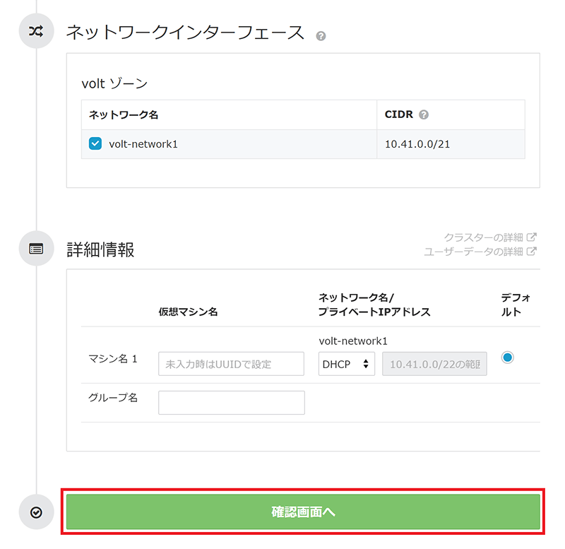Click external link icon after ユーザーデータの詳細
The height and width of the screenshot is (549, 565).
pos(532,251)
